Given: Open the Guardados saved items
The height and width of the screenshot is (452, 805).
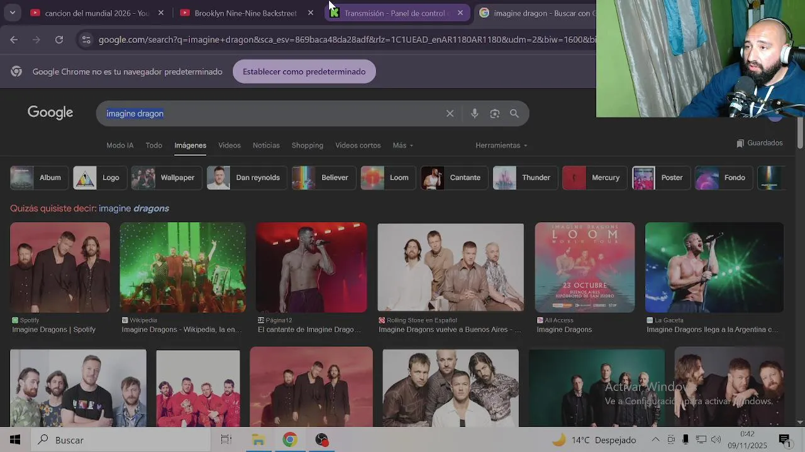Looking at the screenshot, I should pos(760,143).
